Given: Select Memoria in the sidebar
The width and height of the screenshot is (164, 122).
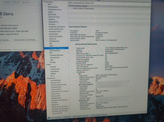Looking at the screenshot, I should pyautogui.click(x=52, y=39).
